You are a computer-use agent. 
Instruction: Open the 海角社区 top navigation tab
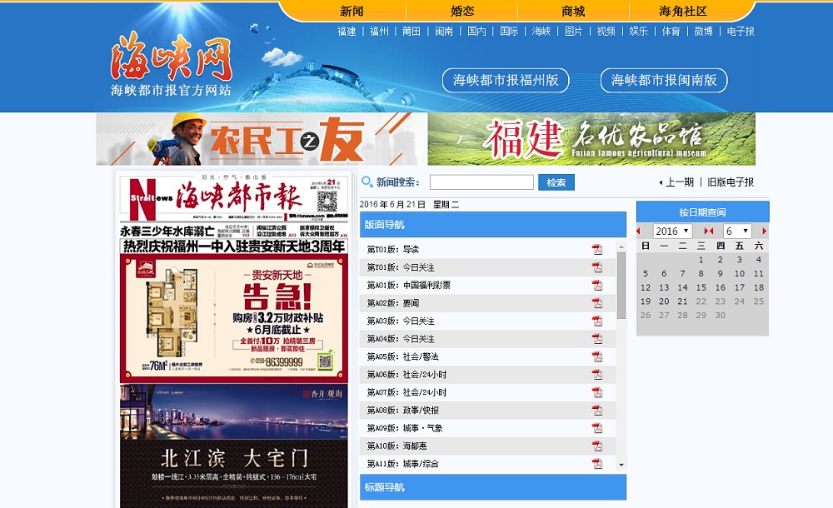tap(683, 11)
